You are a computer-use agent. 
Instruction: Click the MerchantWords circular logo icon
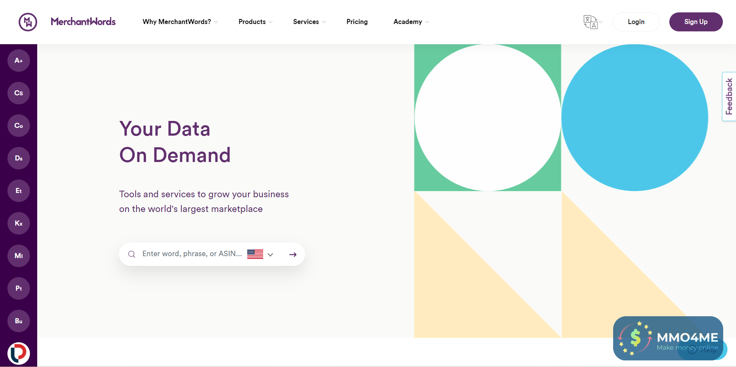pyautogui.click(x=28, y=22)
